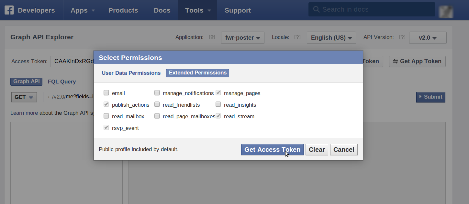Open the fwr-poster application dropdown
The width and height of the screenshot is (469, 204).
coord(243,38)
